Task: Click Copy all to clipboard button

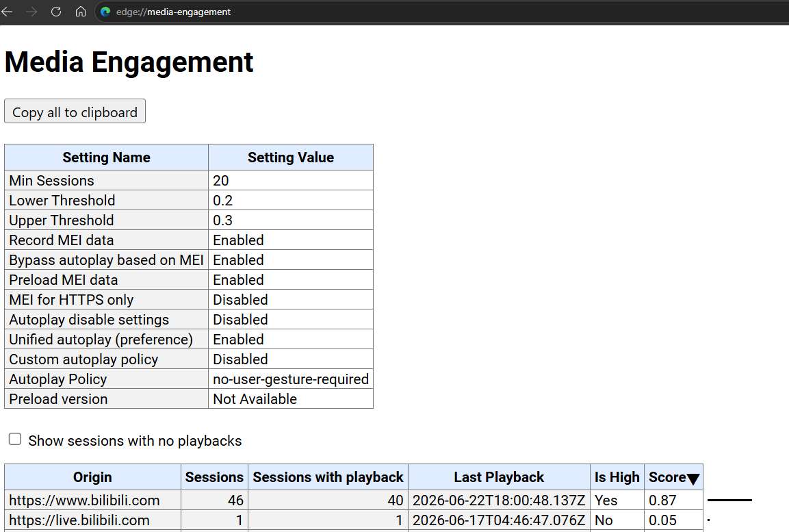Action: pos(75,111)
